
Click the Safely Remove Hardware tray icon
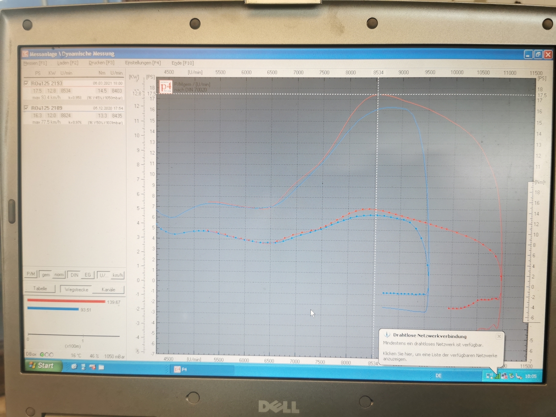(x=512, y=376)
